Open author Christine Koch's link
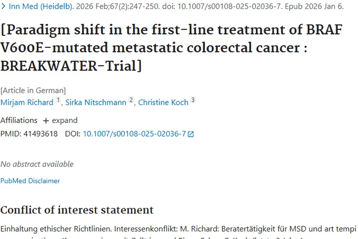The height and width of the screenshot is (239, 358). [163, 102]
